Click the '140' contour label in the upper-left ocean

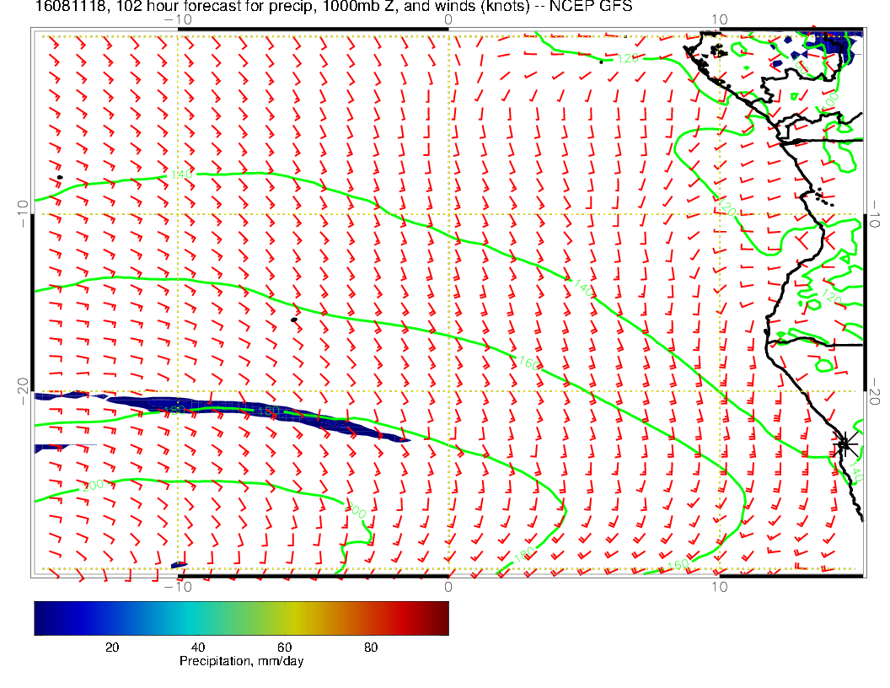[181, 175]
